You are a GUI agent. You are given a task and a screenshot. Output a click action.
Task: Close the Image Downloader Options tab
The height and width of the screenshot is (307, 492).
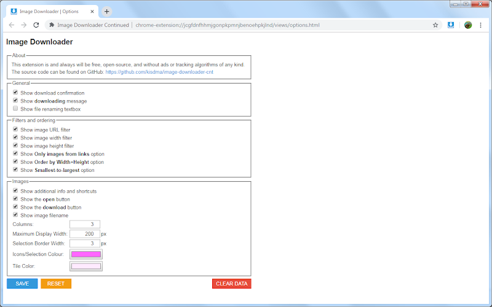click(x=92, y=12)
